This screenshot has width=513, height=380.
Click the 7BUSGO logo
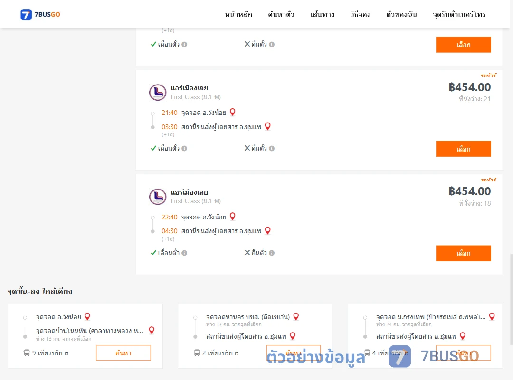pos(40,14)
